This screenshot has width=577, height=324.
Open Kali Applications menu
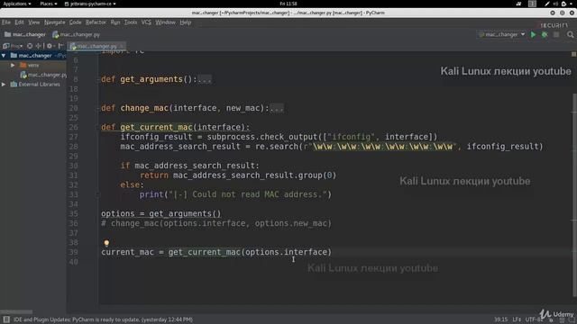click(x=17, y=4)
